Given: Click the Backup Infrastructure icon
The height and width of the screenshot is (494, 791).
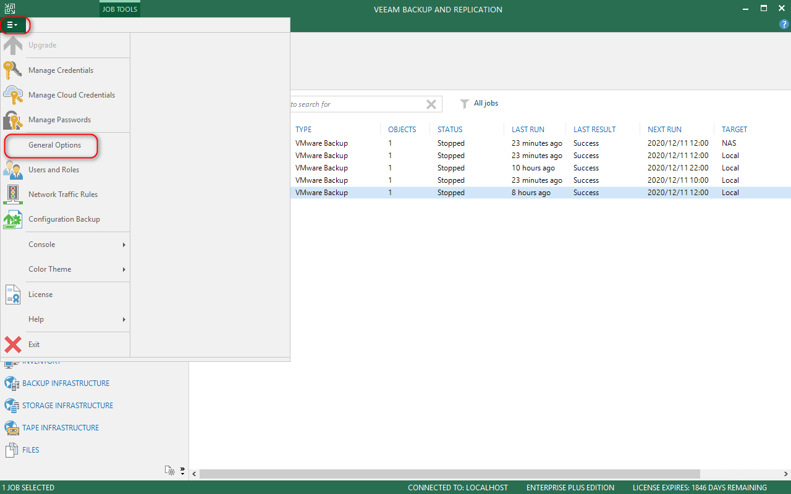Looking at the screenshot, I should 12,383.
